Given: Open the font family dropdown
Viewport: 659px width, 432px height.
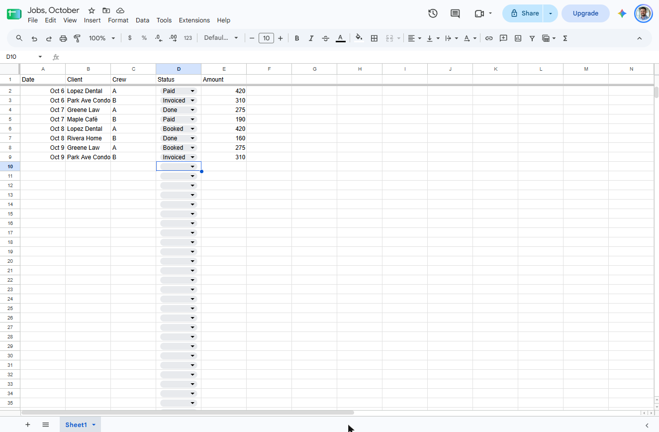Looking at the screenshot, I should tap(221, 38).
